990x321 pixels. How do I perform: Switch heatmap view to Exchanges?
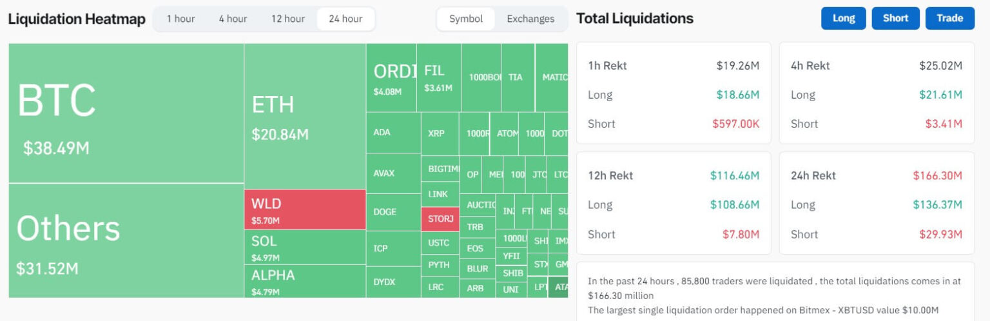click(x=530, y=19)
